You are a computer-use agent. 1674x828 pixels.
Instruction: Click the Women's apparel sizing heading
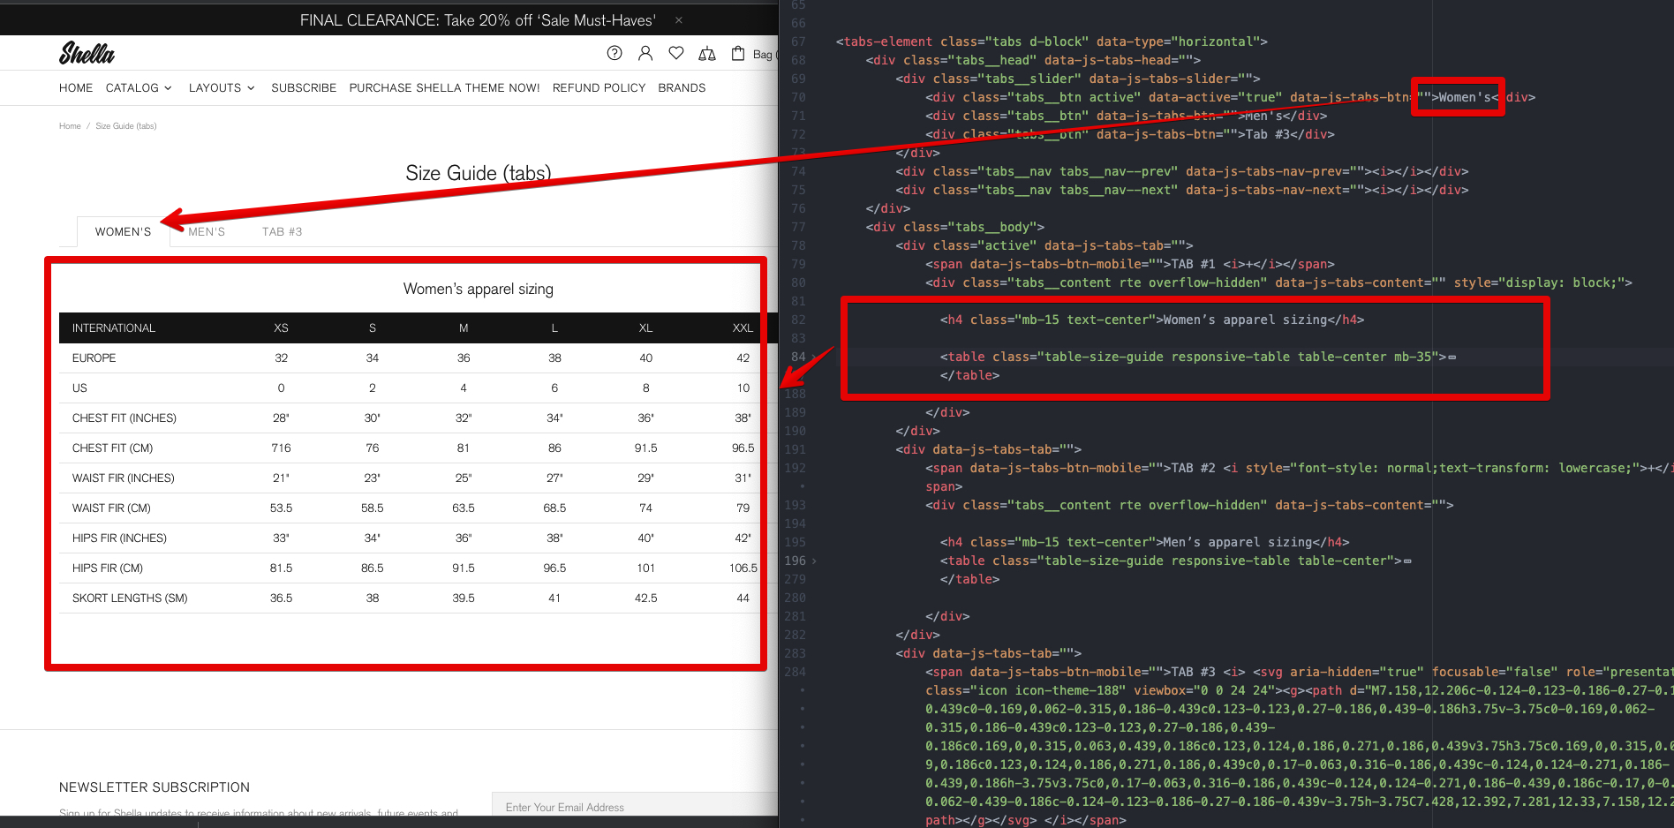(479, 289)
